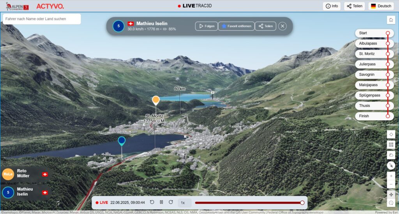Click the home view icon
Screen dimensions: 399x214
point(391,20)
